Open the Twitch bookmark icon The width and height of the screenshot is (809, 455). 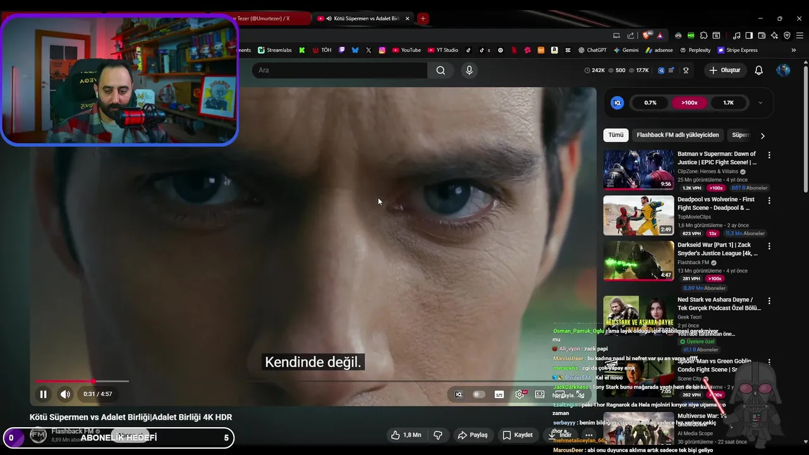pyautogui.click(x=342, y=50)
